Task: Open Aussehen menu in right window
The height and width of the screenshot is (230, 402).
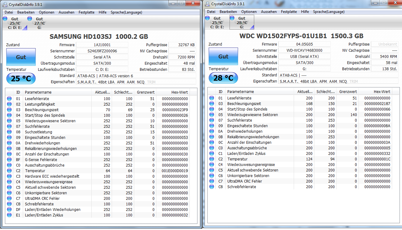Action: [x=269, y=12]
